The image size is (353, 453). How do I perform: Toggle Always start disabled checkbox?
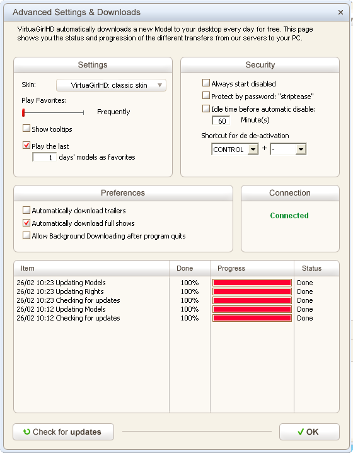coord(205,83)
